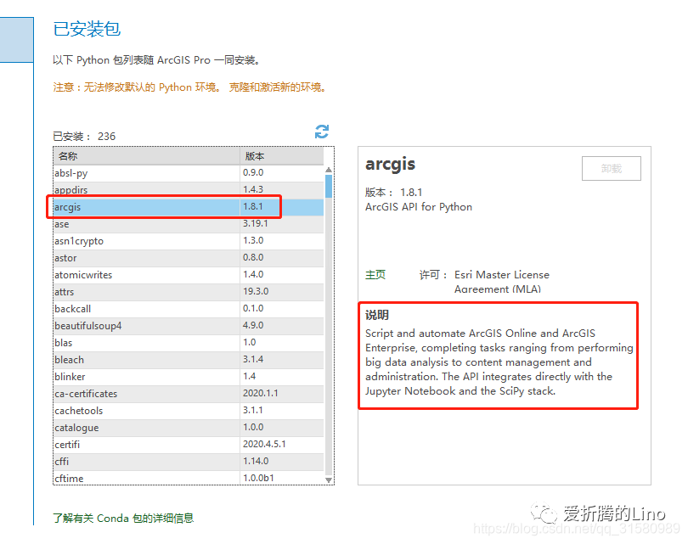Screen dimensions: 688x544
Task: Select the asn1crypto package row
Action: coord(189,241)
